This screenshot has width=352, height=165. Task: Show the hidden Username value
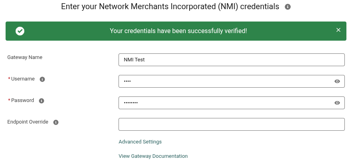click(337, 81)
